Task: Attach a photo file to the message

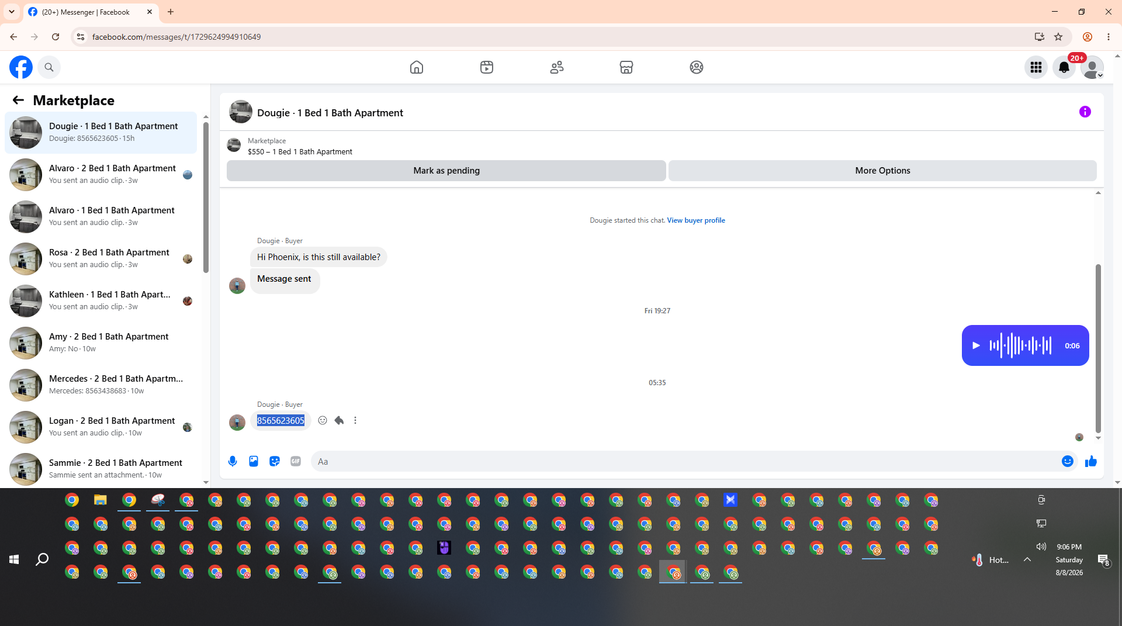Action: 254,461
